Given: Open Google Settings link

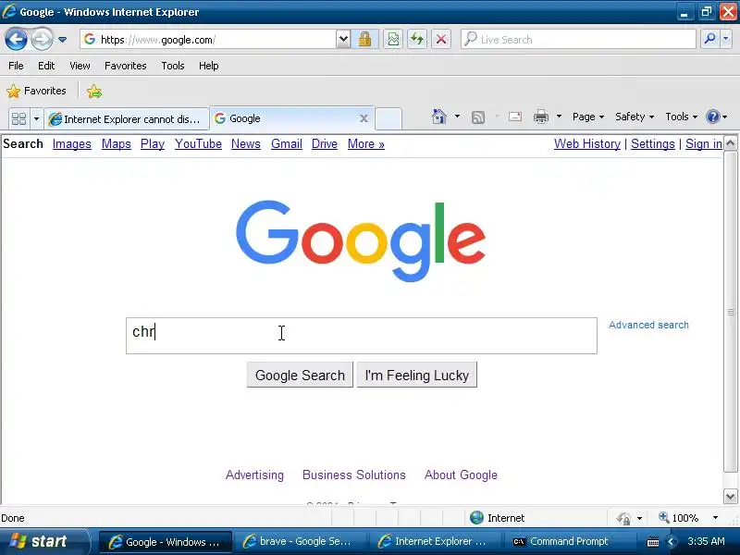Looking at the screenshot, I should click(653, 144).
